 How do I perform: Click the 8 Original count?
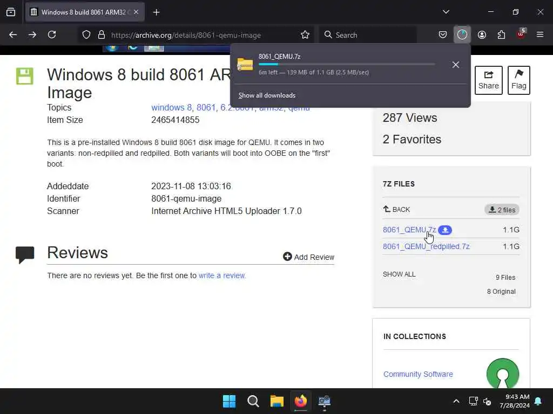click(501, 292)
